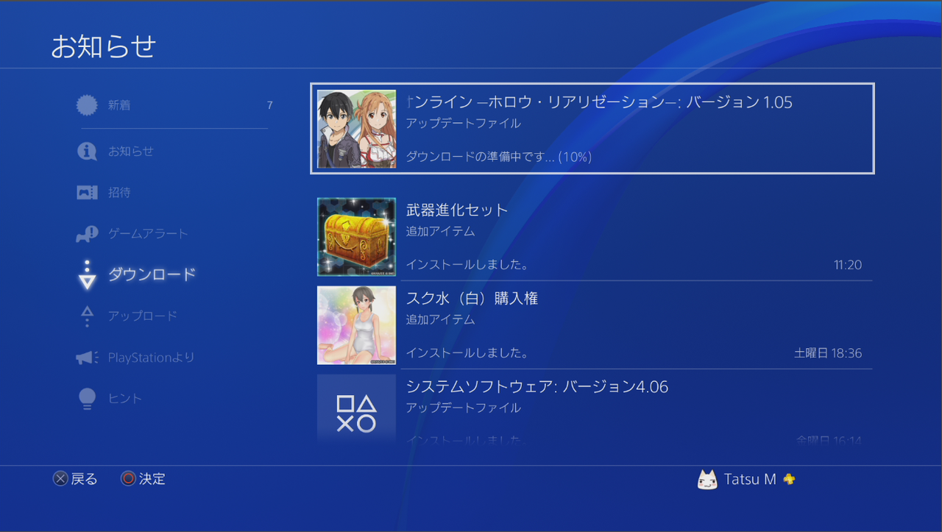Viewport: 942px width, 532px height.
Task: Select the golden treasure chest thumbnail
Action: coord(356,237)
